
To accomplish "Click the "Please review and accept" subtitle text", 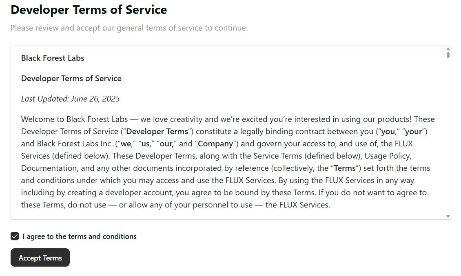I will click(x=129, y=28).
